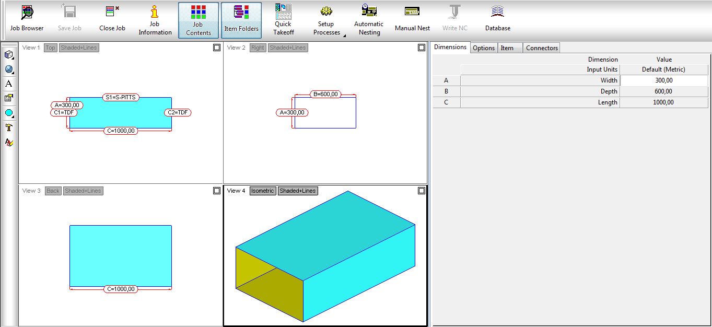
Task: Click the Width value field showing 300,00
Action: click(x=663, y=80)
